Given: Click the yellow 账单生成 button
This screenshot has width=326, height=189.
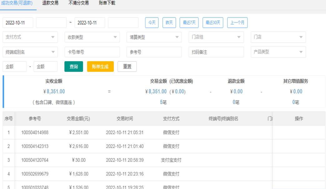Looking at the screenshot, I should pos(100,67).
